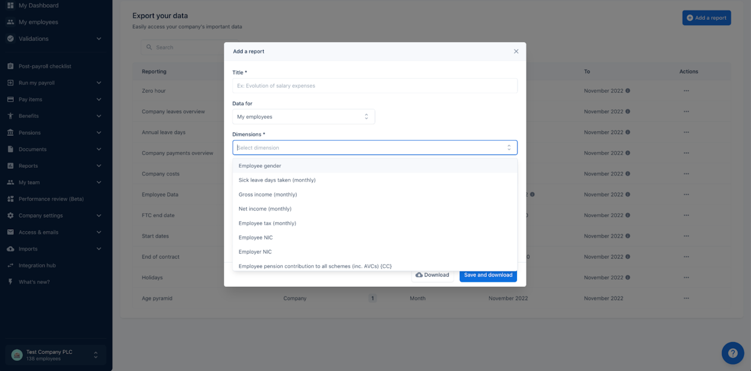Expand the Imports section chevron
751x371 pixels.
click(x=99, y=249)
